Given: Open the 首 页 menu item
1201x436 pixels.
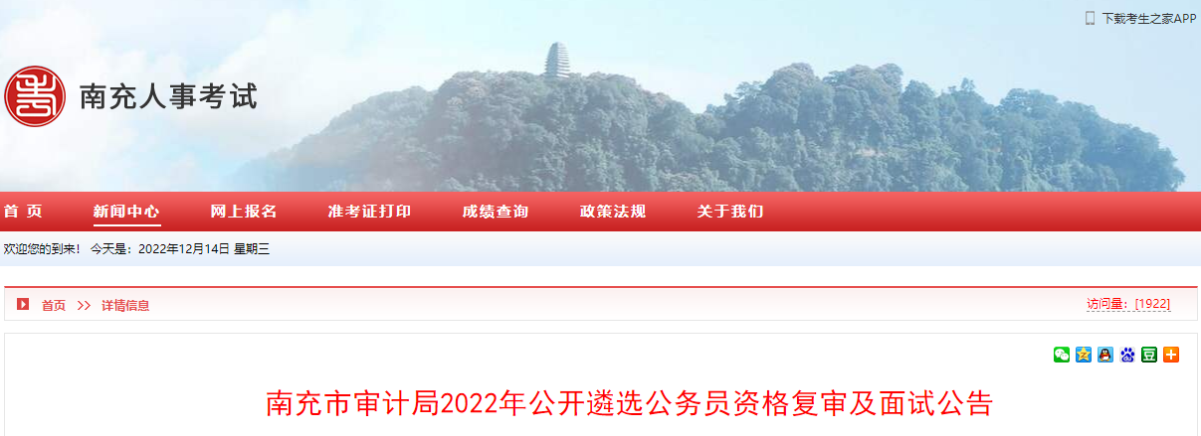Looking at the screenshot, I should 23,212.
